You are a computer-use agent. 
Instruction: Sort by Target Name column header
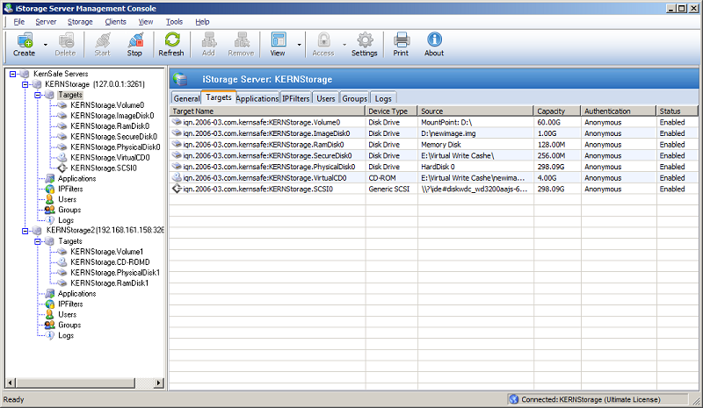268,111
